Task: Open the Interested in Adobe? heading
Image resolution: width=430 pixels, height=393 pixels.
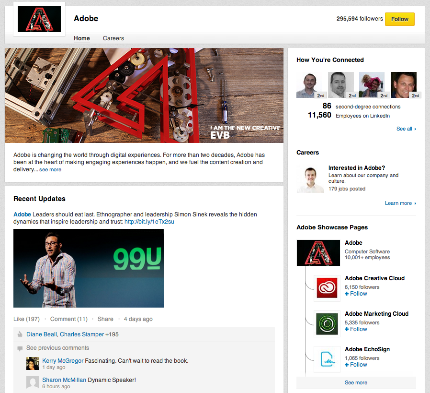Action: (x=357, y=167)
